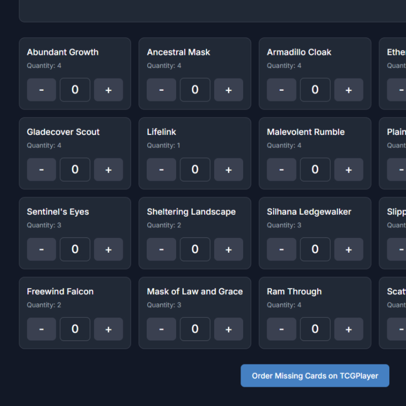Click the Lifelink quantity input field
This screenshot has width=406, height=406.
(x=195, y=170)
